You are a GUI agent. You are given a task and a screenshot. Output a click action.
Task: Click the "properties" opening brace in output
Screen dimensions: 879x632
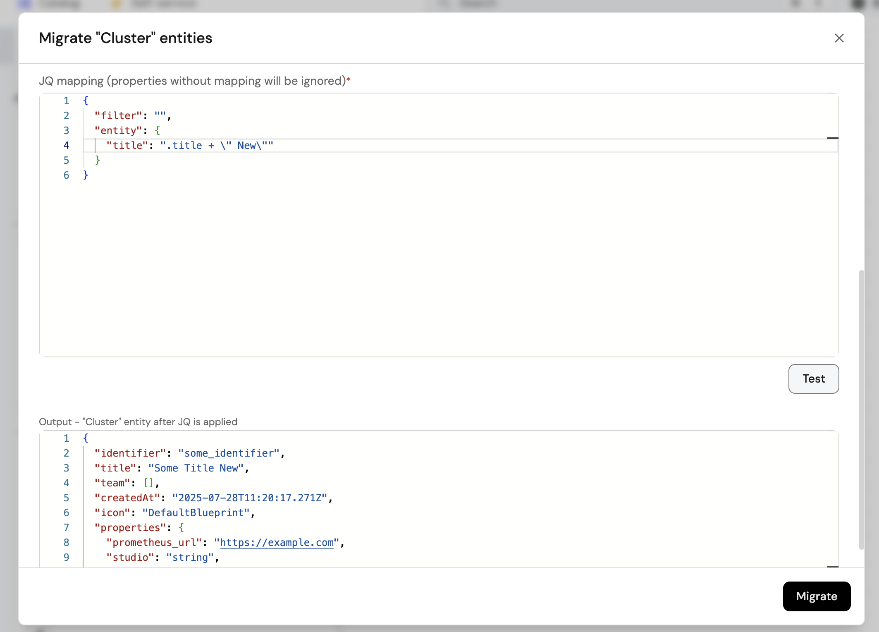tap(181, 528)
